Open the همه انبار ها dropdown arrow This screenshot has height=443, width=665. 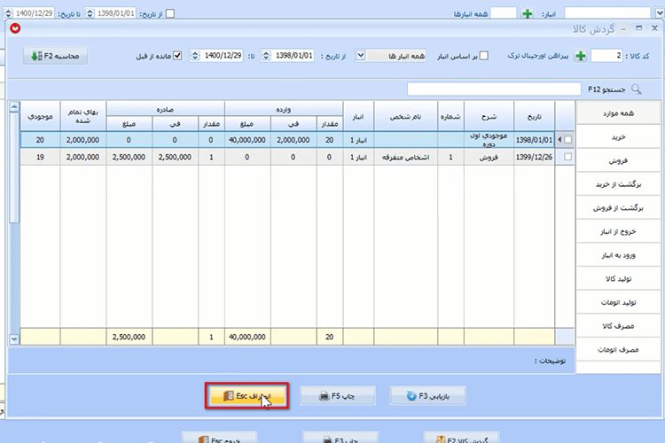361,56
